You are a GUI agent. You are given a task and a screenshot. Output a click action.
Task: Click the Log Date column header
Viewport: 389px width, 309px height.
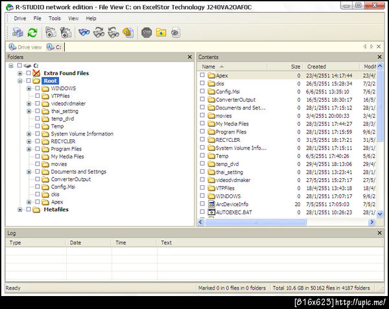88,242
